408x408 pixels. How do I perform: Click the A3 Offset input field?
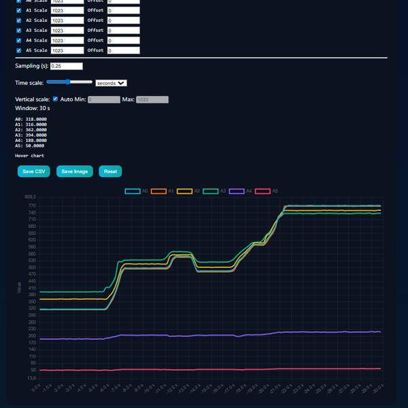tap(124, 31)
